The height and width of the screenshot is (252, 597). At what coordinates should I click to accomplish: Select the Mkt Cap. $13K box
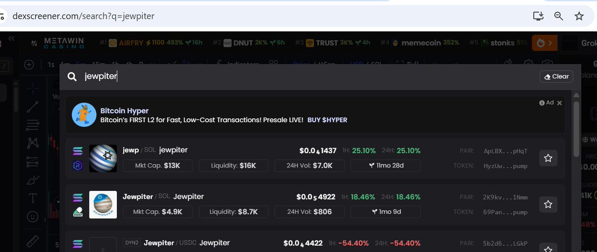[x=158, y=166]
